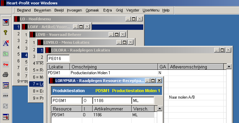Image resolution: width=239 pixels, height=123 pixels.
Task: Click the refresh arrows icon in sidebar
Action: (6, 106)
